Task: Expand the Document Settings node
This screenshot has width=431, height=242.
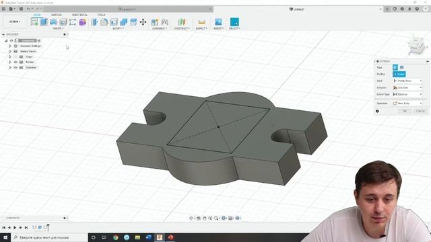Action: 10,46
